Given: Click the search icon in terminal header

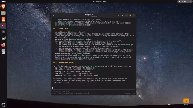Looking at the screenshot, I should click(54, 16).
